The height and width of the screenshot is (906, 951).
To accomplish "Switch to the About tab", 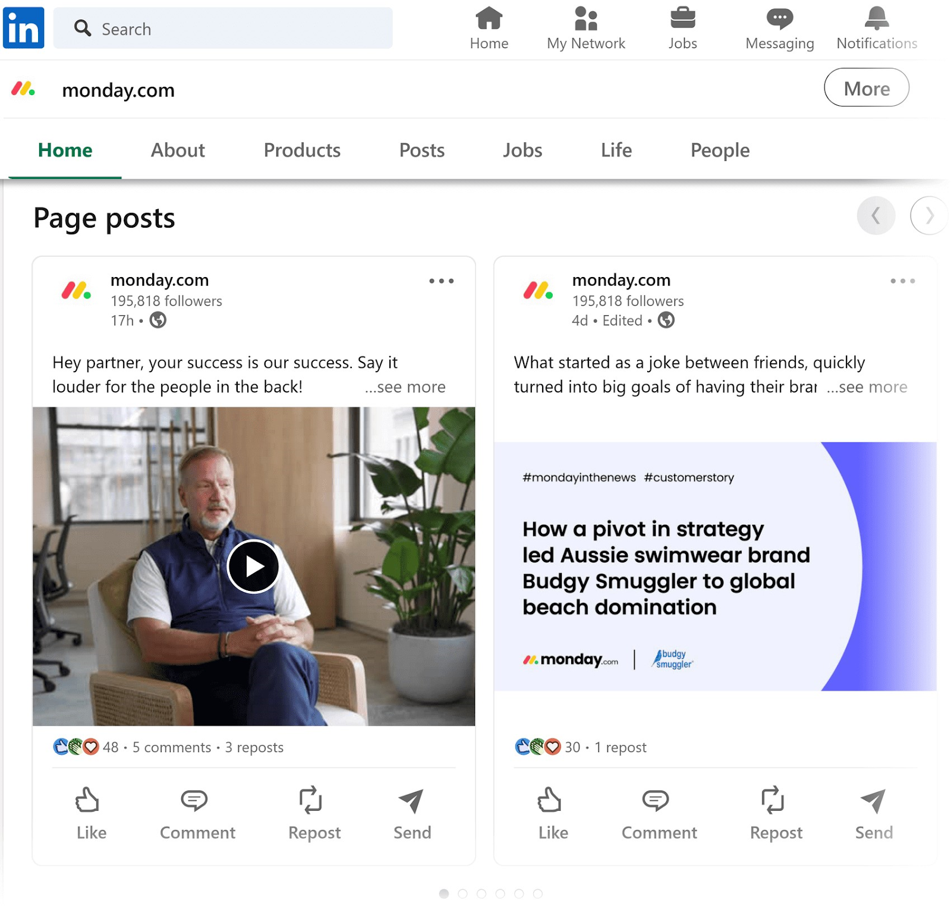I will [x=178, y=150].
